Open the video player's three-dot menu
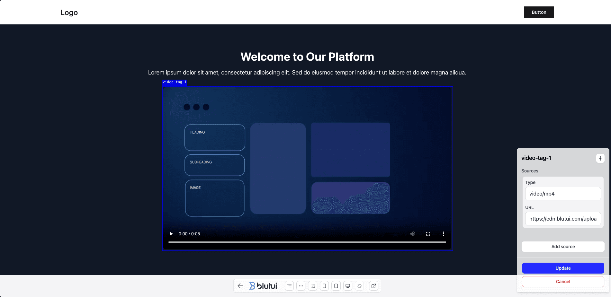 tap(444, 234)
